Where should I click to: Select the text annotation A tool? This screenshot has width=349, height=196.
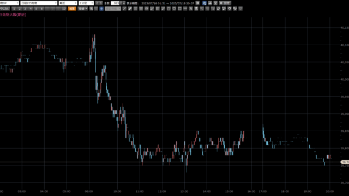pos(191,9)
